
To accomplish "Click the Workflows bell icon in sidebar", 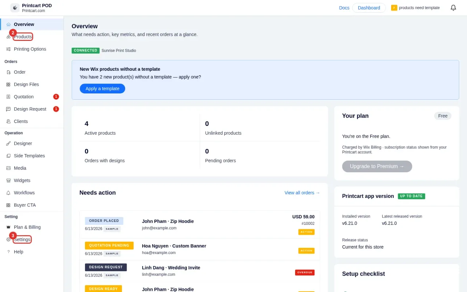I will (8, 193).
